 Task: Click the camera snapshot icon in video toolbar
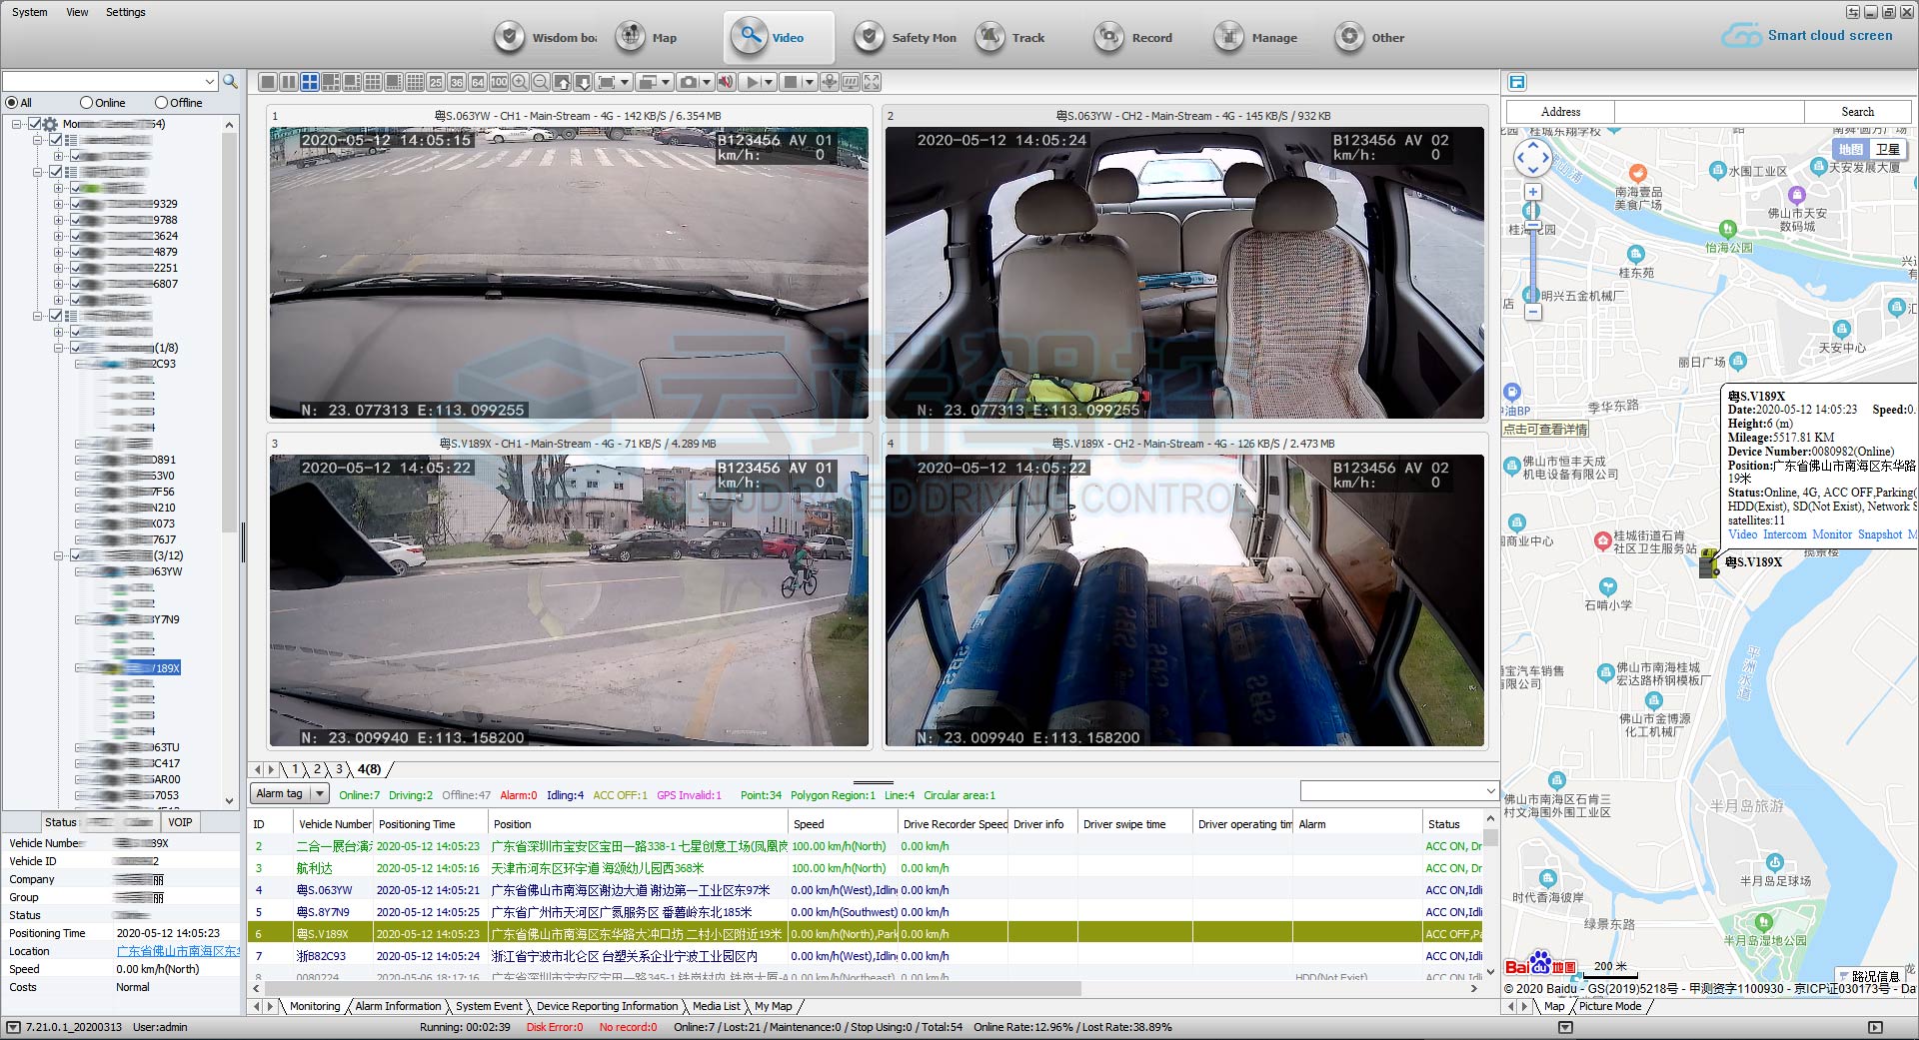(689, 82)
